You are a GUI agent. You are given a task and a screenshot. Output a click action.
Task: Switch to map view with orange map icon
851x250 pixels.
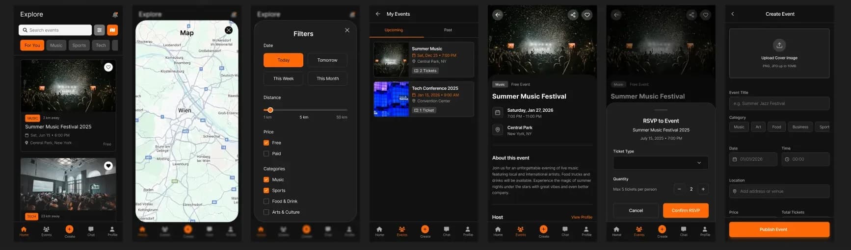coord(112,30)
